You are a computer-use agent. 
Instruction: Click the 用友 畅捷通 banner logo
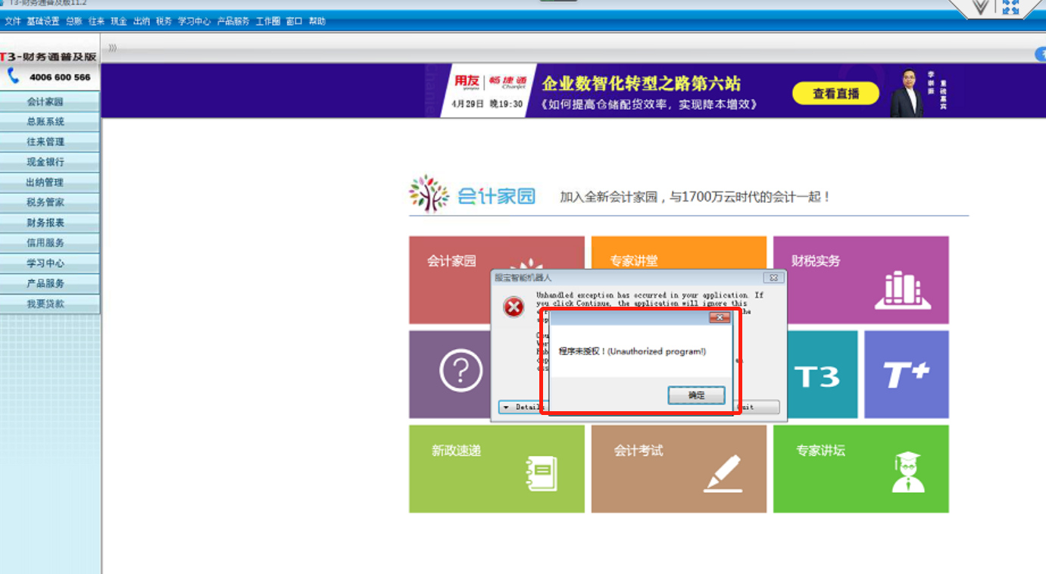tap(490, 83)
